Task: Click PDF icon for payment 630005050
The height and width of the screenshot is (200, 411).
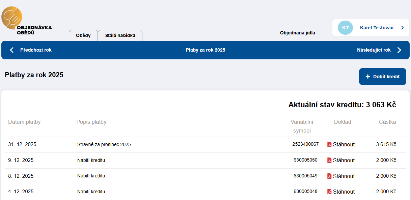Action: pos(329,160)
